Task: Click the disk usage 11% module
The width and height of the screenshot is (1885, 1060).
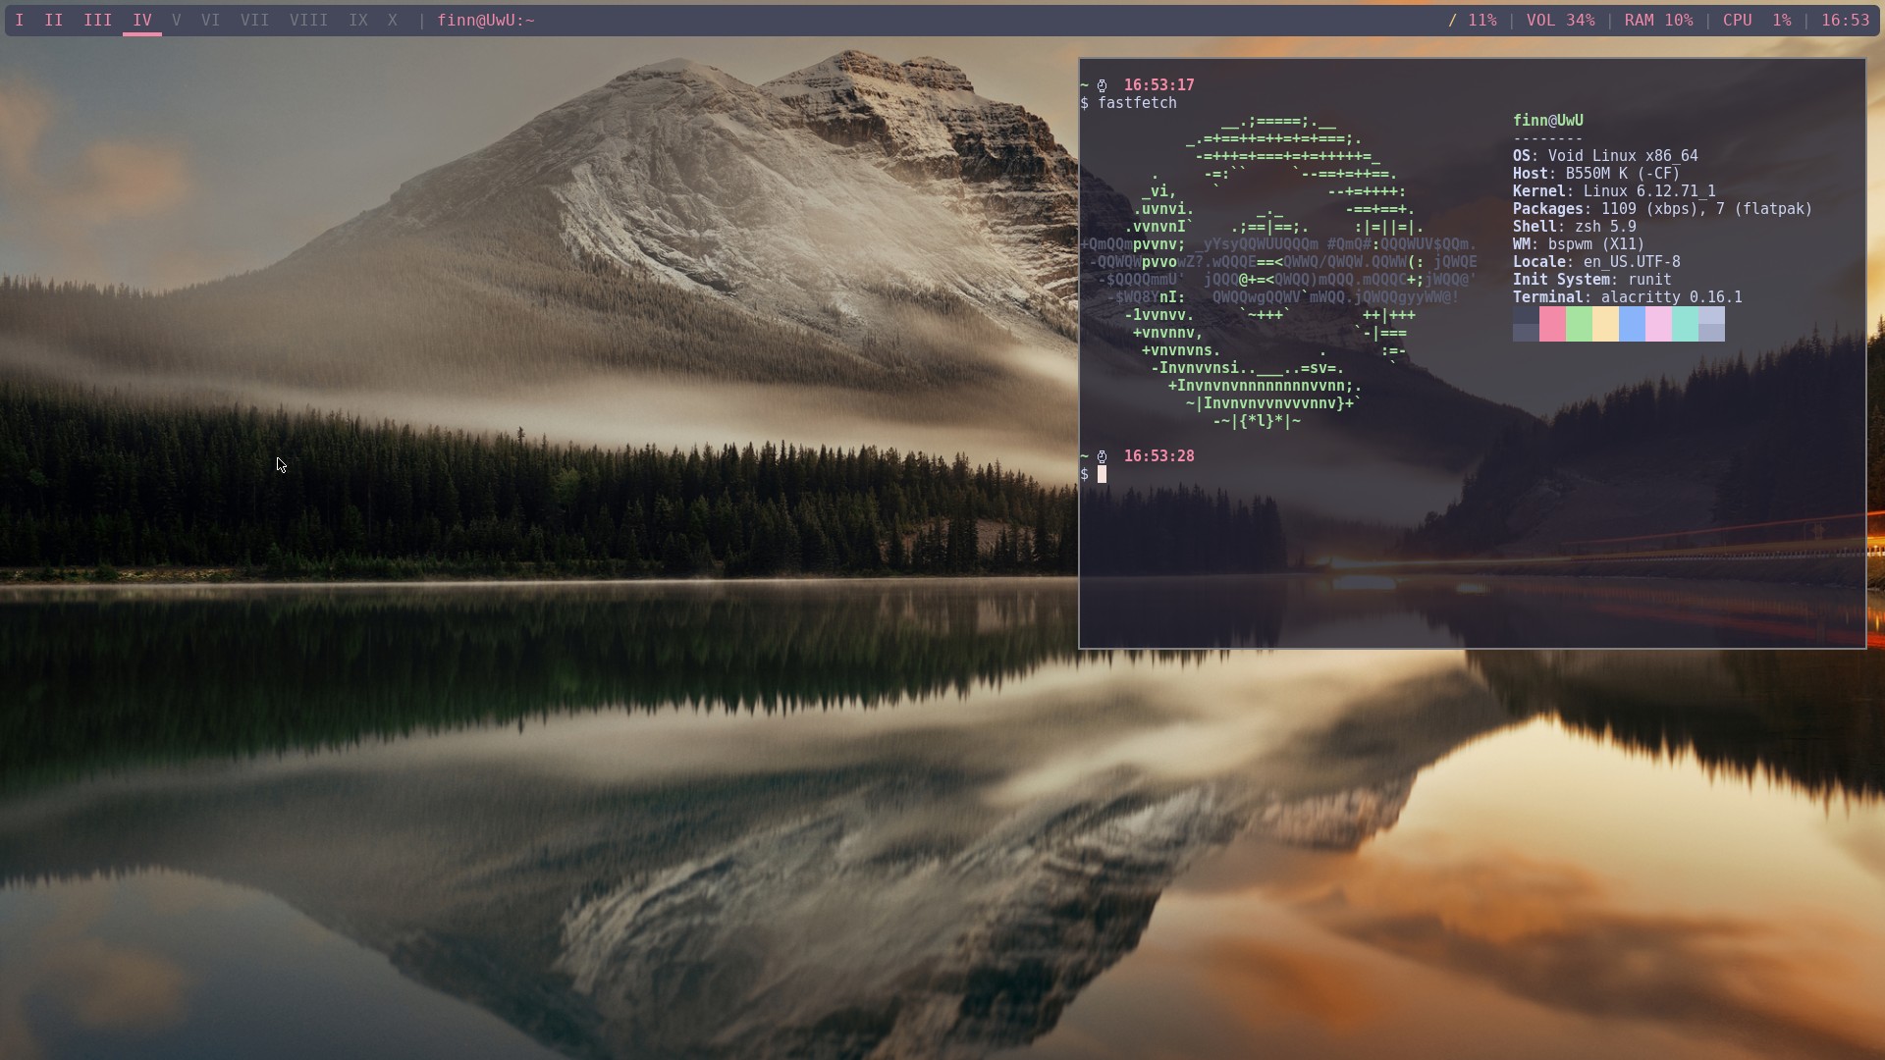Action: [x=1473, y=20]
